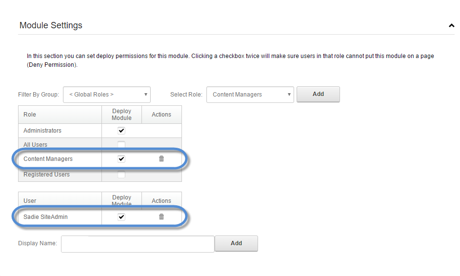
Task: Select the Content Managers row label
Action: click(48, 159)
